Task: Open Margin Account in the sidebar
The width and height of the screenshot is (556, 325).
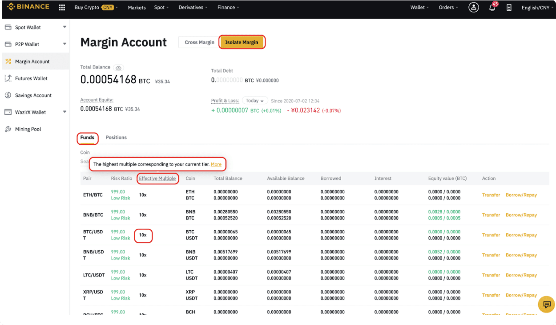Action: 35,61
